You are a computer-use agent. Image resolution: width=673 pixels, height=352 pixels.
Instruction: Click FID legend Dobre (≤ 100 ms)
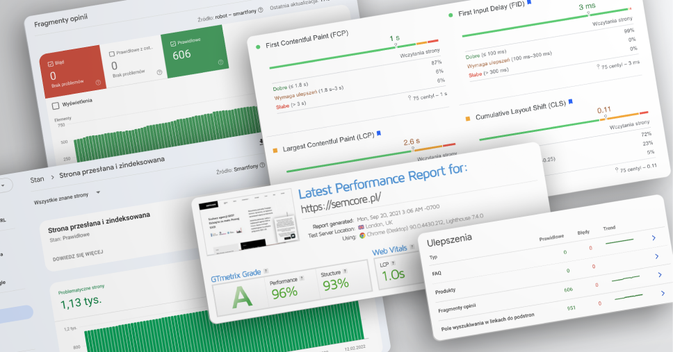[485, 54]
